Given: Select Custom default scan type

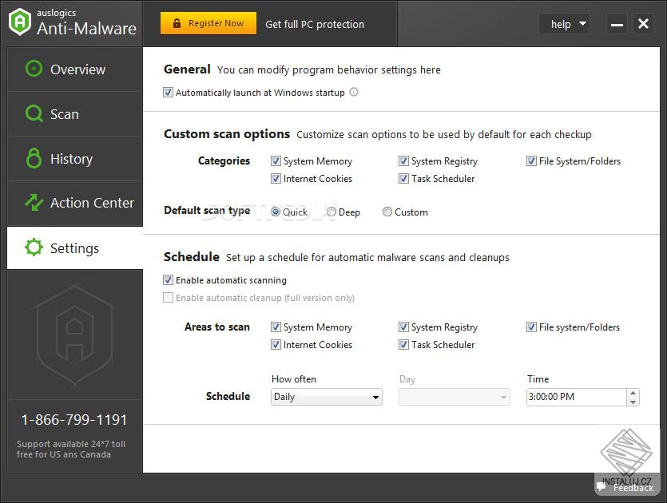Looking at the screenshot, I should [387, 212].
